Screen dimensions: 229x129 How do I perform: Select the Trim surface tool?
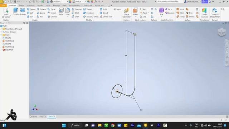[x=189, y=13]
